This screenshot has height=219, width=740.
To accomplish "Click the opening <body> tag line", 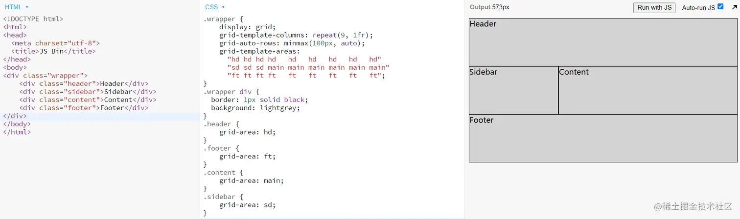I will pos(15,67).
